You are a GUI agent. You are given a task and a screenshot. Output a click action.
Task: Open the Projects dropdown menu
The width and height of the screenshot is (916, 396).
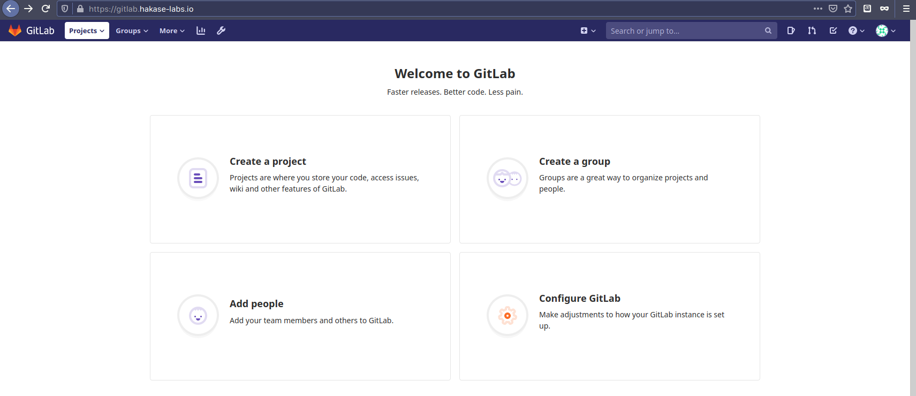click(87, 31)
